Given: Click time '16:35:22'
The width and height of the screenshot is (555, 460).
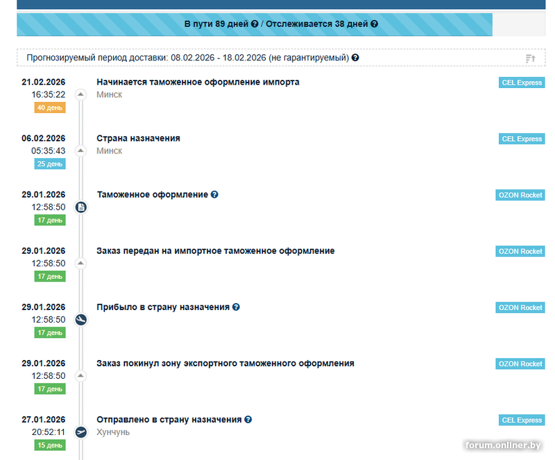Looking at the screenshot, I should (49, 94).
